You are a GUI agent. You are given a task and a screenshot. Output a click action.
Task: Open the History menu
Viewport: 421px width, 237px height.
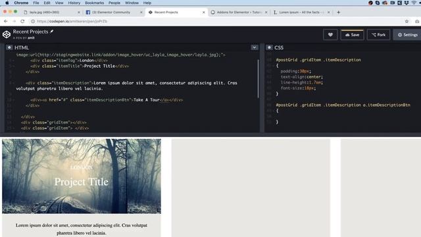(74, 3)
